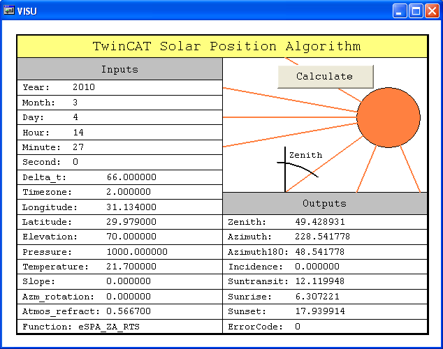Edit the Timezone value 2.000000
Viewport: 443px width, 349px height.
coord(129,192)
